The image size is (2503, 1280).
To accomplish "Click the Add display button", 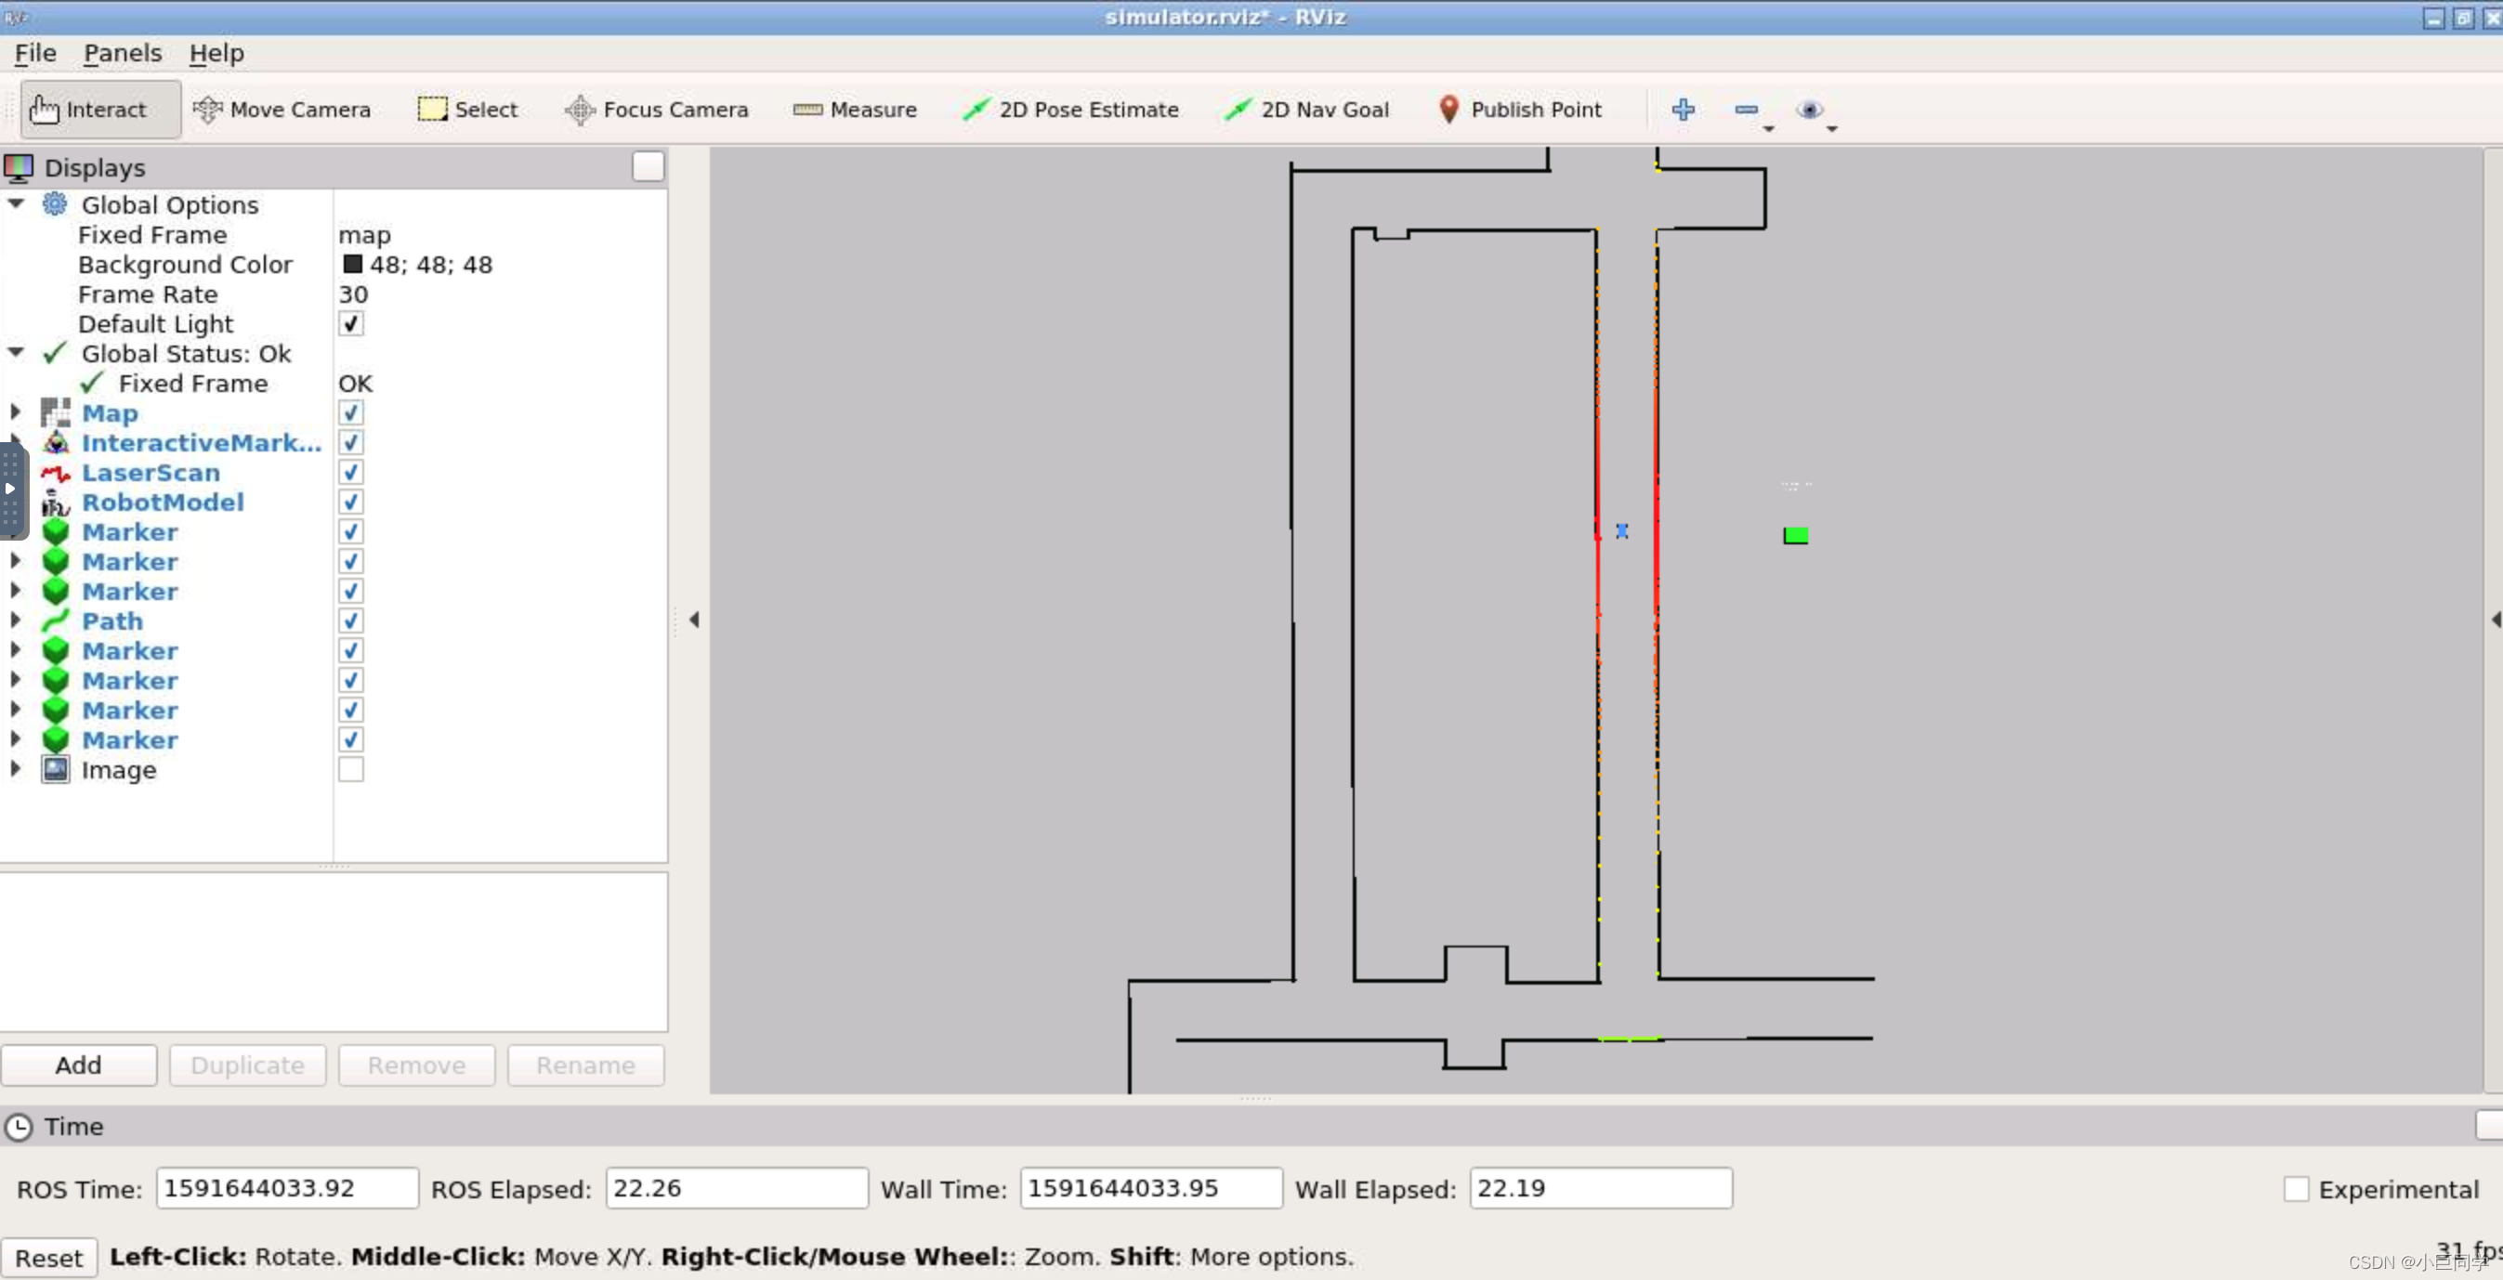I will pos(77,1064).
